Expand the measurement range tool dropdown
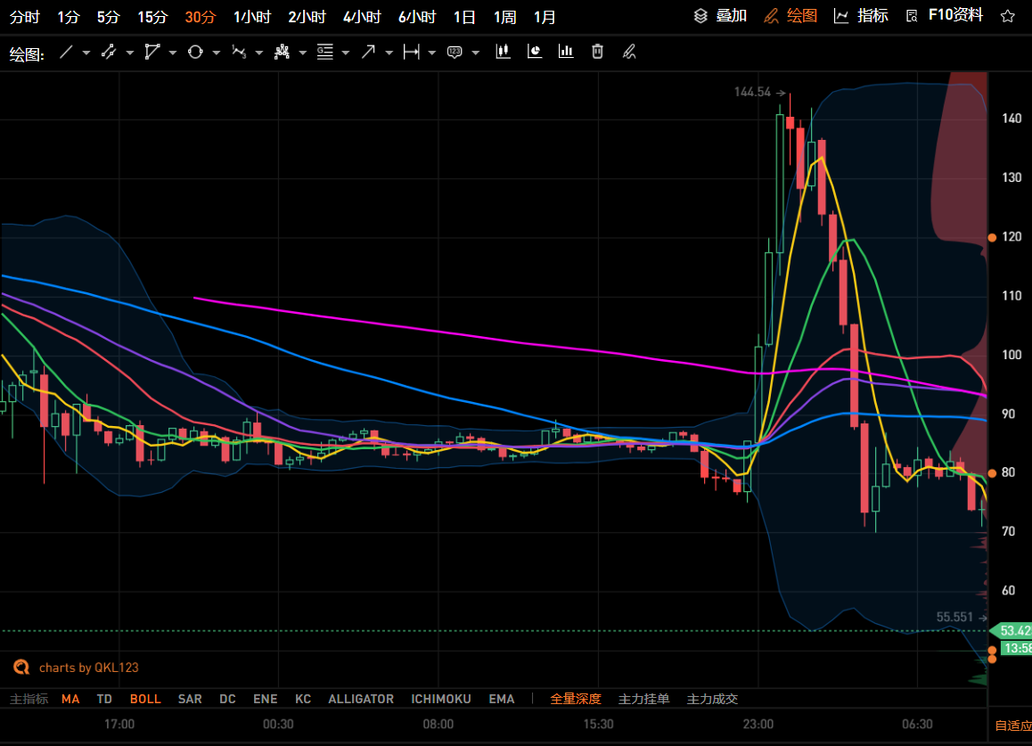The width and height of the screenshot is (1032, 746). point(432,53)
